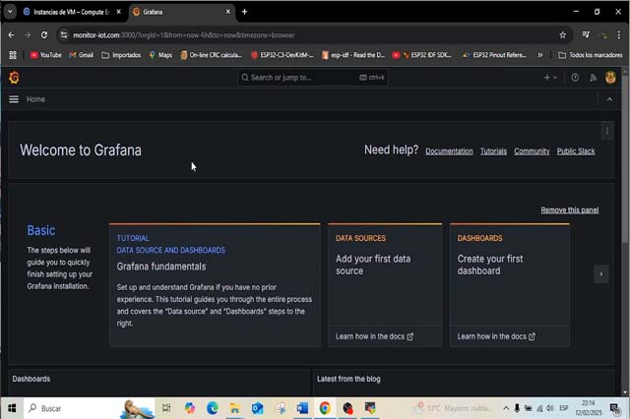Open the welcome panel's three-dot menu
This screenshot has height=419, width=630.
point(606,131)
